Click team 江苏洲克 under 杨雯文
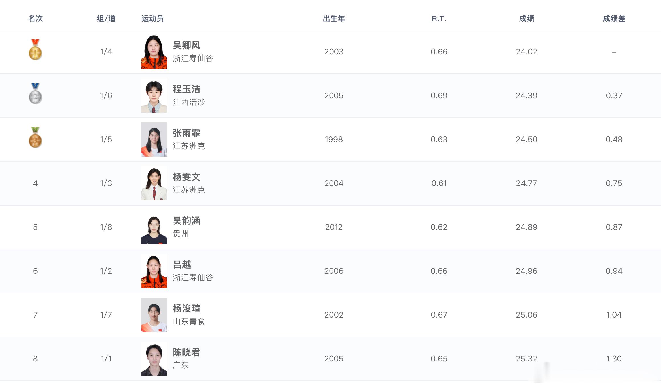Viewport: 663px width, 389px height. (189, 190)
